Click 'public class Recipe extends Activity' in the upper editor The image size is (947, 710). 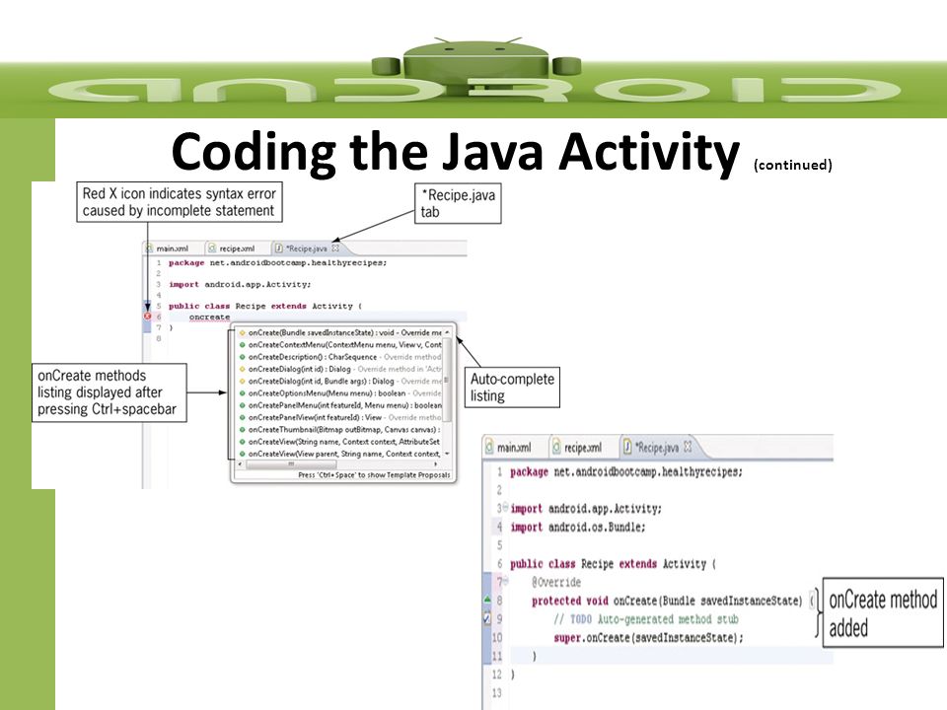[x=265, y=306]
